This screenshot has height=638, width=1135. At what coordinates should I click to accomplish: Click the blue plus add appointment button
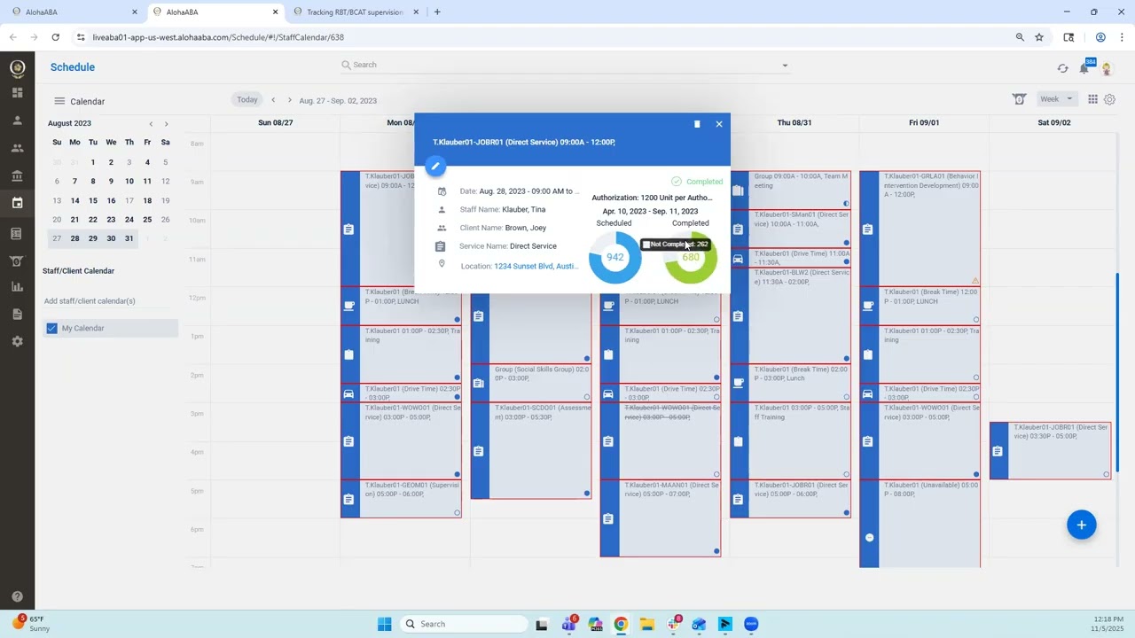(1082, 525)
